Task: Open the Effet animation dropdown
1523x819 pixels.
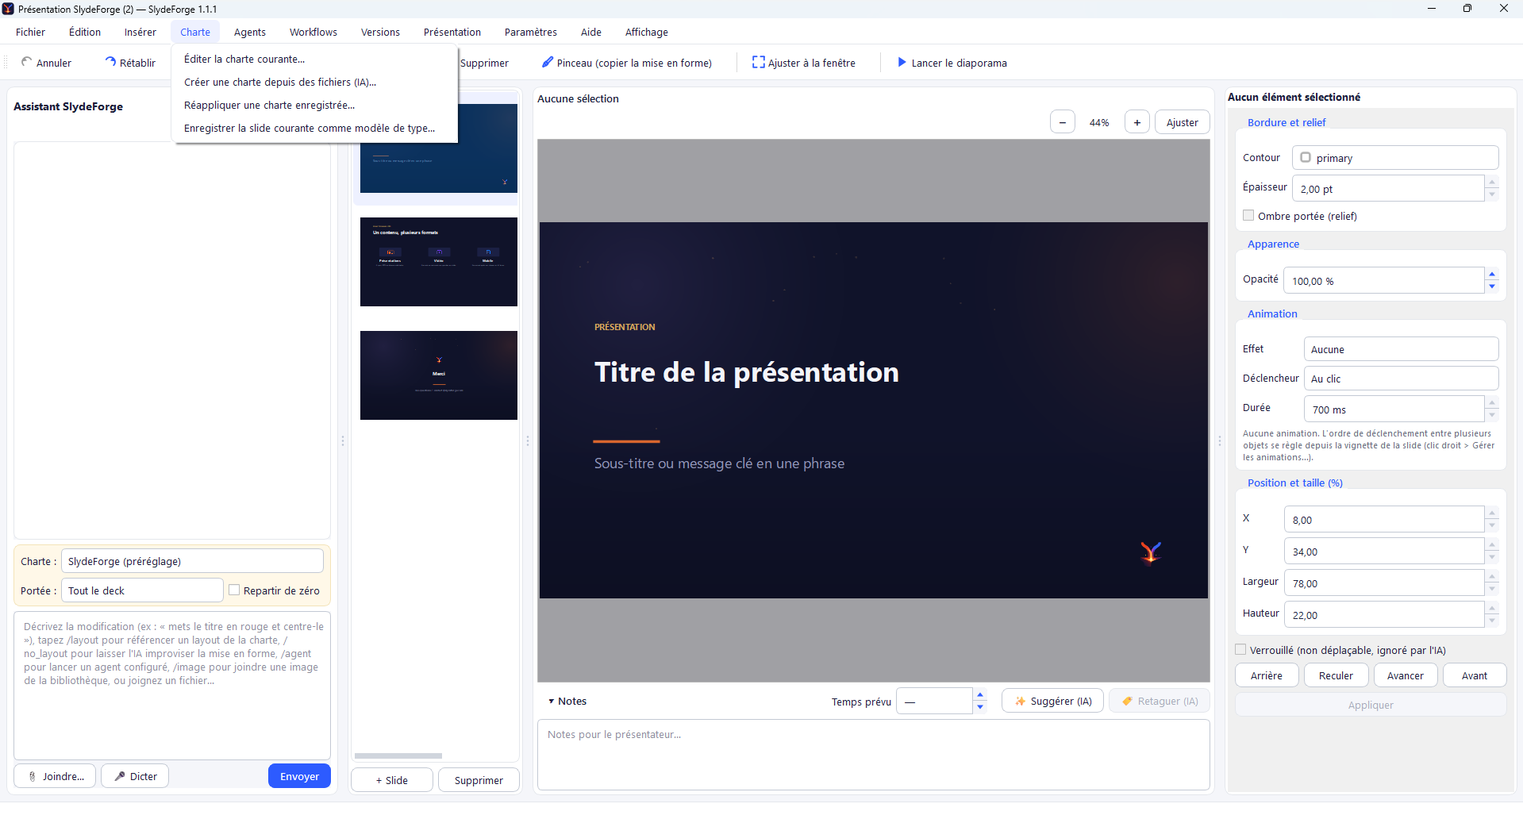Action: pos(1401,349)
